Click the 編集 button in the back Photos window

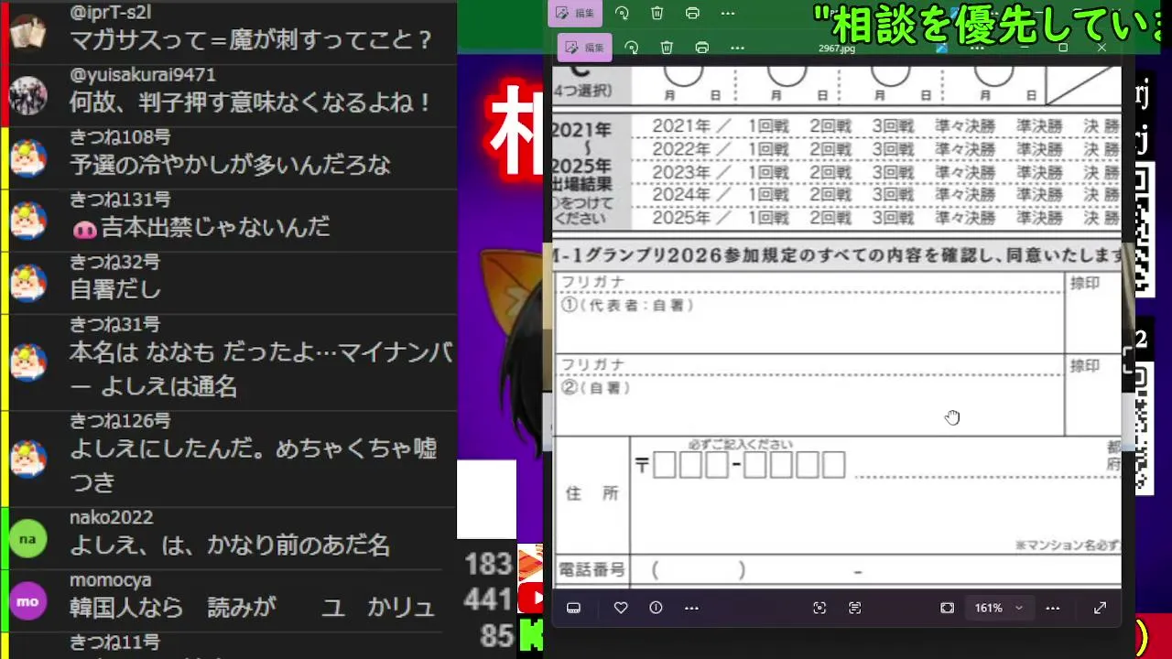[x=574, y=13]
